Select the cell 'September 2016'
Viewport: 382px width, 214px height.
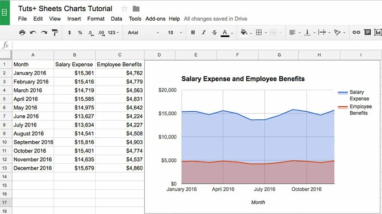(x=33, y=142)
